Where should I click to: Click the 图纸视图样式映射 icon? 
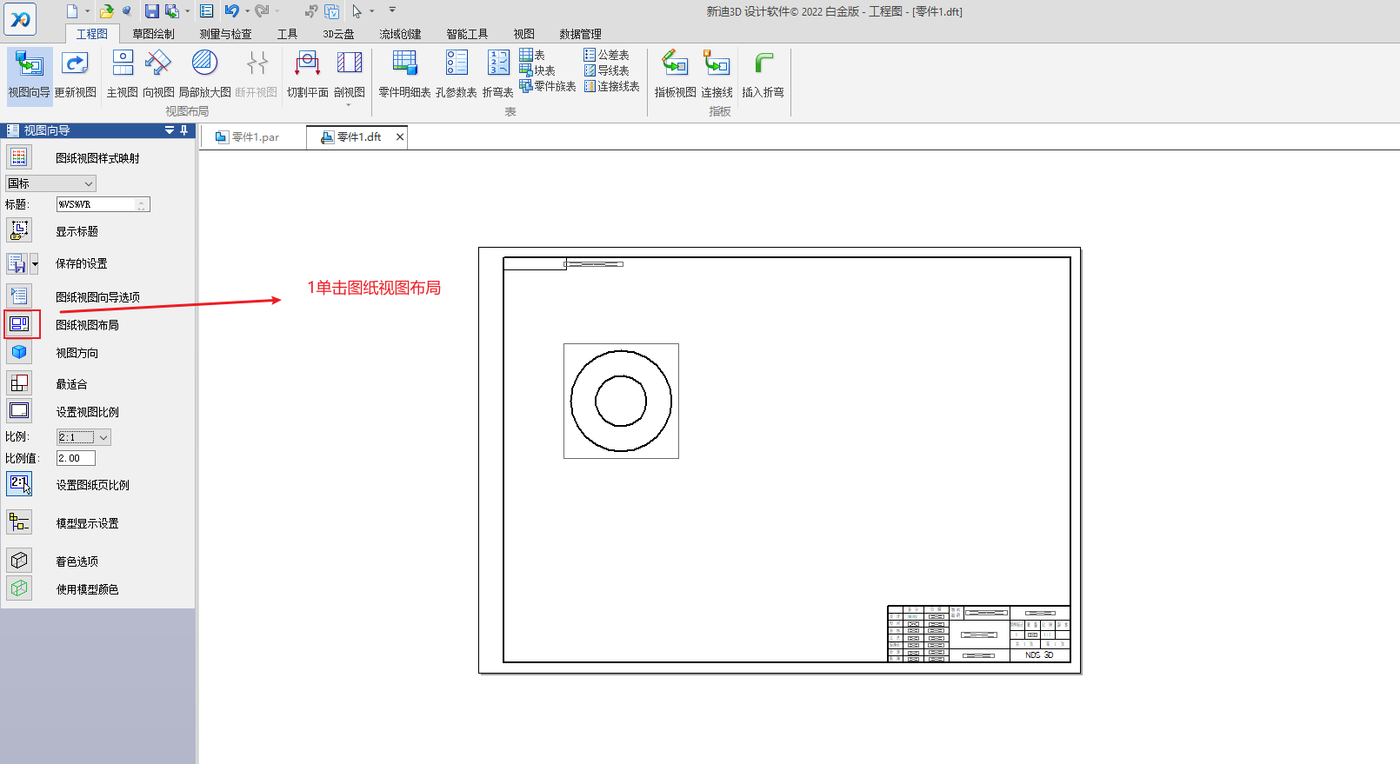pyautogui.click(x=19, y=157)
